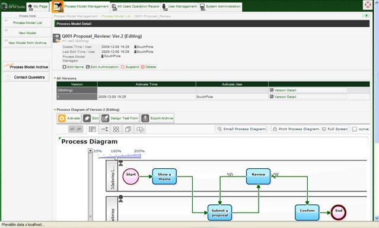Screen dimensions: 379x228
Task: Click Edit Name link
Action: 73,67
